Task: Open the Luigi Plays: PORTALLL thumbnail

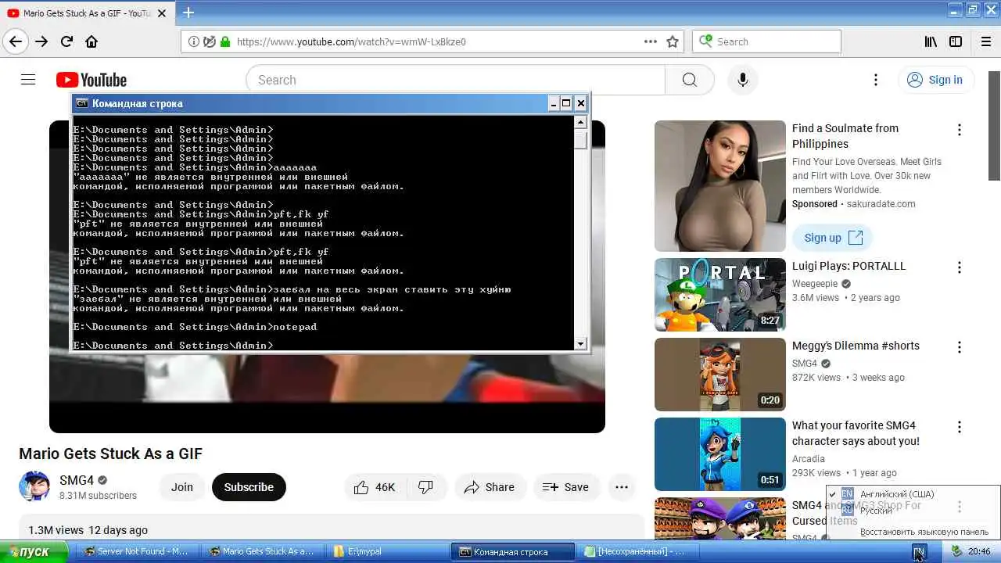Action: click(720, 295)
